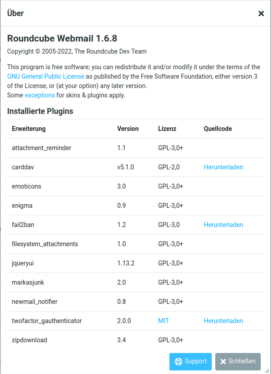Open the exceptions link
Screen dimensions: 271x374
point(40,95)
